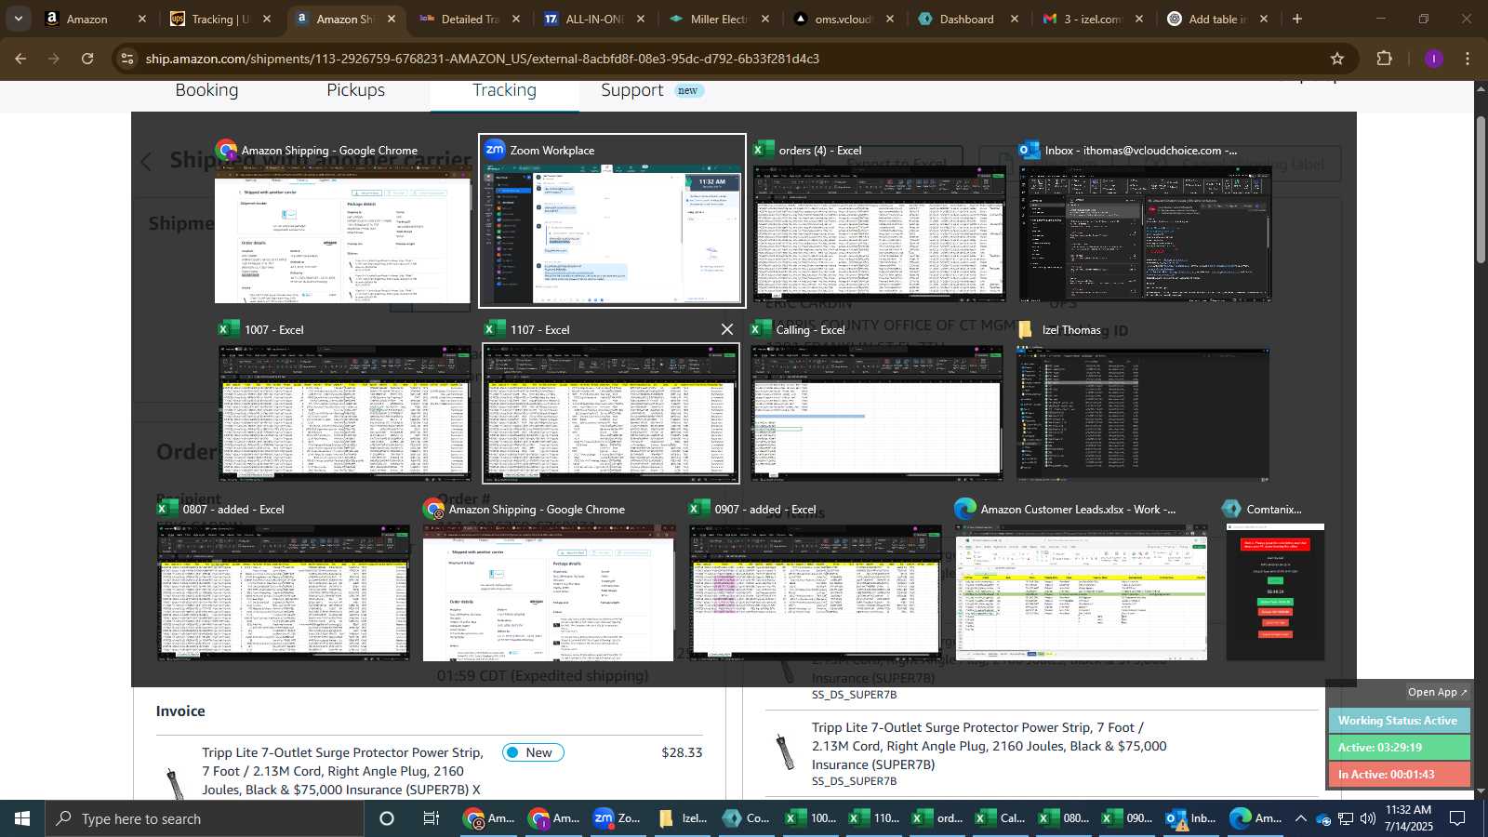Open the taskbar clock and date
Image resolution: width=1488 pixels, height=837 pixels.
coord(1408,818)
